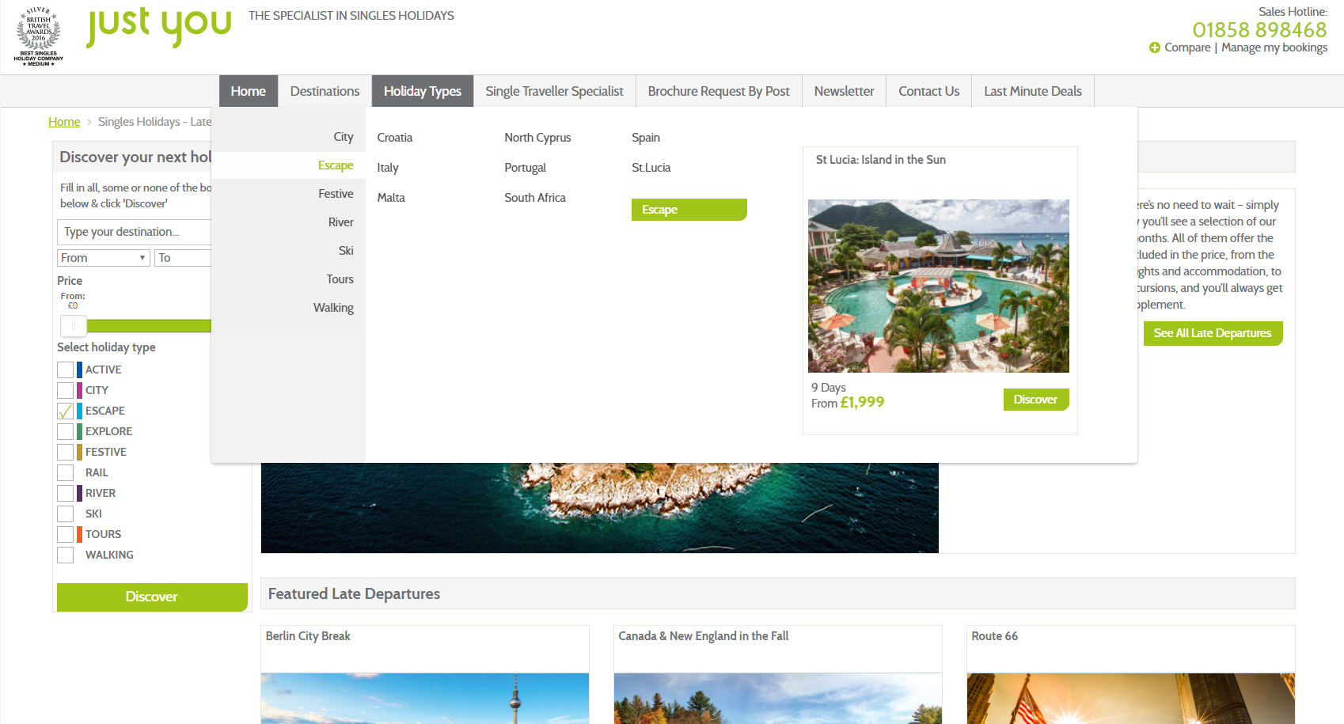This screenshot has width=1344, height=724.
Task: Click the Type your destination field
Action: click(135, 232)
